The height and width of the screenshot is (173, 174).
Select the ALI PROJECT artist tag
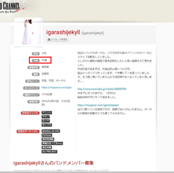click(x=49, y=152)
